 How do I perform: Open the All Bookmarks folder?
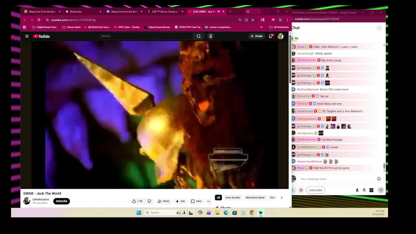tap(279, 27)
